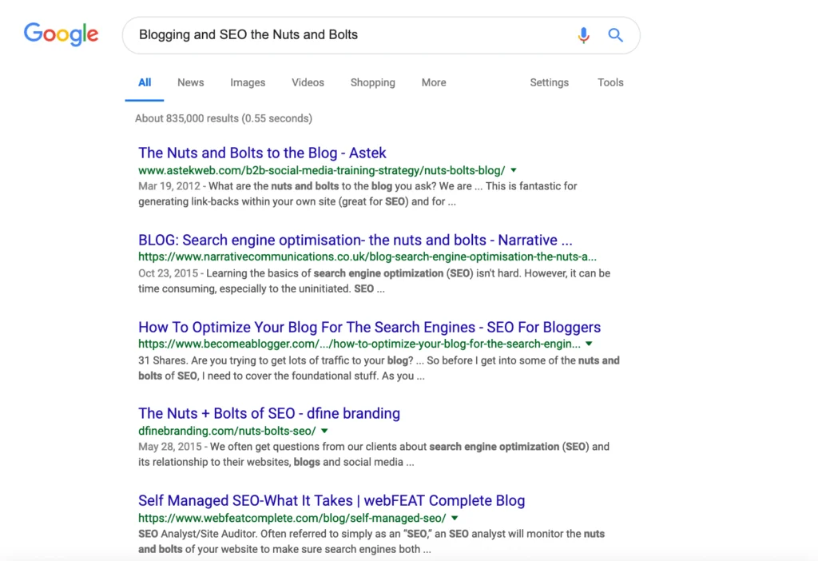Click the magnifying glass search icon
The width and height of the screenshot is (818, 561).
click(x=615, y=35)
